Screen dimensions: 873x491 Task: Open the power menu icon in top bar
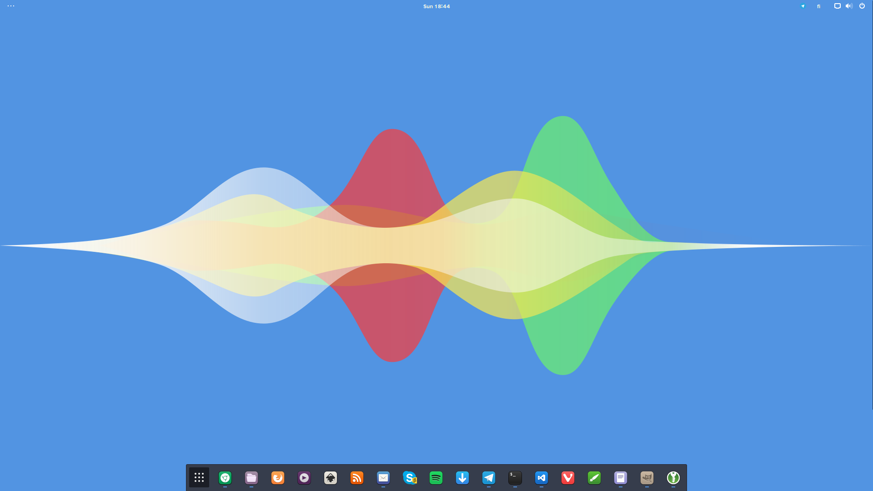(x=862, y=6)
